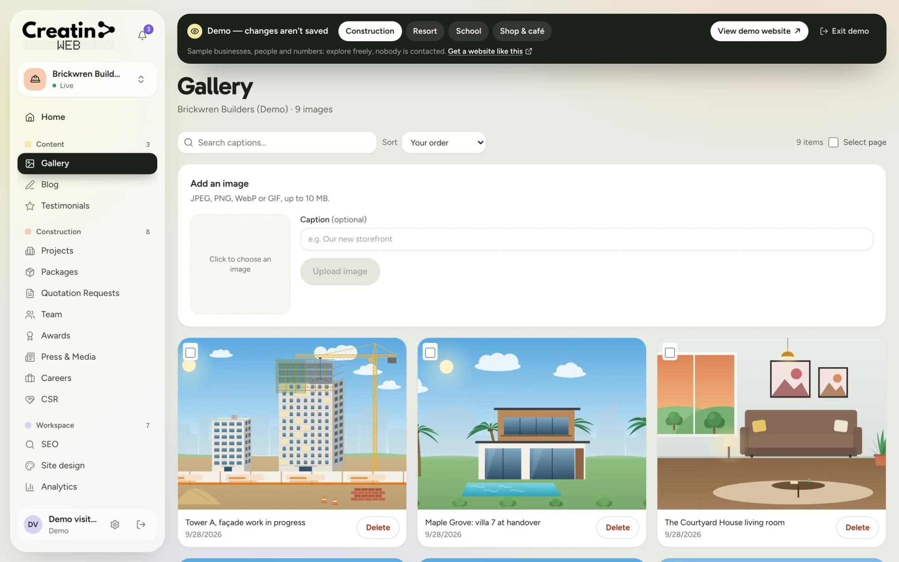Switch to the School demo tab
The width and height of the screenshot is (899, 562).
[x=468, y=31]
